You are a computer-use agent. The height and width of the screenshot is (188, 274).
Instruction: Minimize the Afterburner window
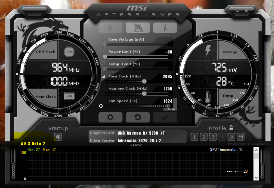pos(237,12)
